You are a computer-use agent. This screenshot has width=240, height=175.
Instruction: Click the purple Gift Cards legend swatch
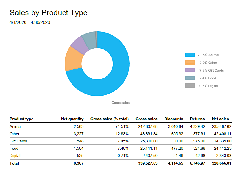click(x=190, y=70)
